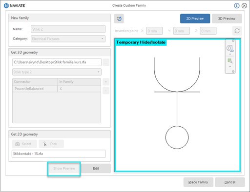Click the minus button to remove a connector
Screen dimensions: 250x192
click(106, 91)
